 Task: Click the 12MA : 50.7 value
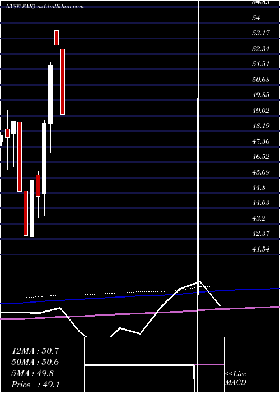pyautogui.click(x=35, y=351)
